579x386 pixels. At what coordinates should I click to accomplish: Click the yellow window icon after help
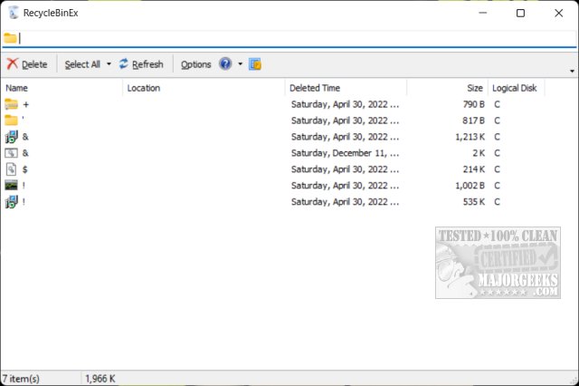(255, 64)
